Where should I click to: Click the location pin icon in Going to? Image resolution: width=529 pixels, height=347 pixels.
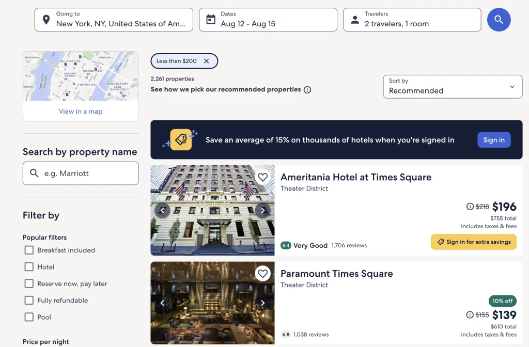[46, 20]
